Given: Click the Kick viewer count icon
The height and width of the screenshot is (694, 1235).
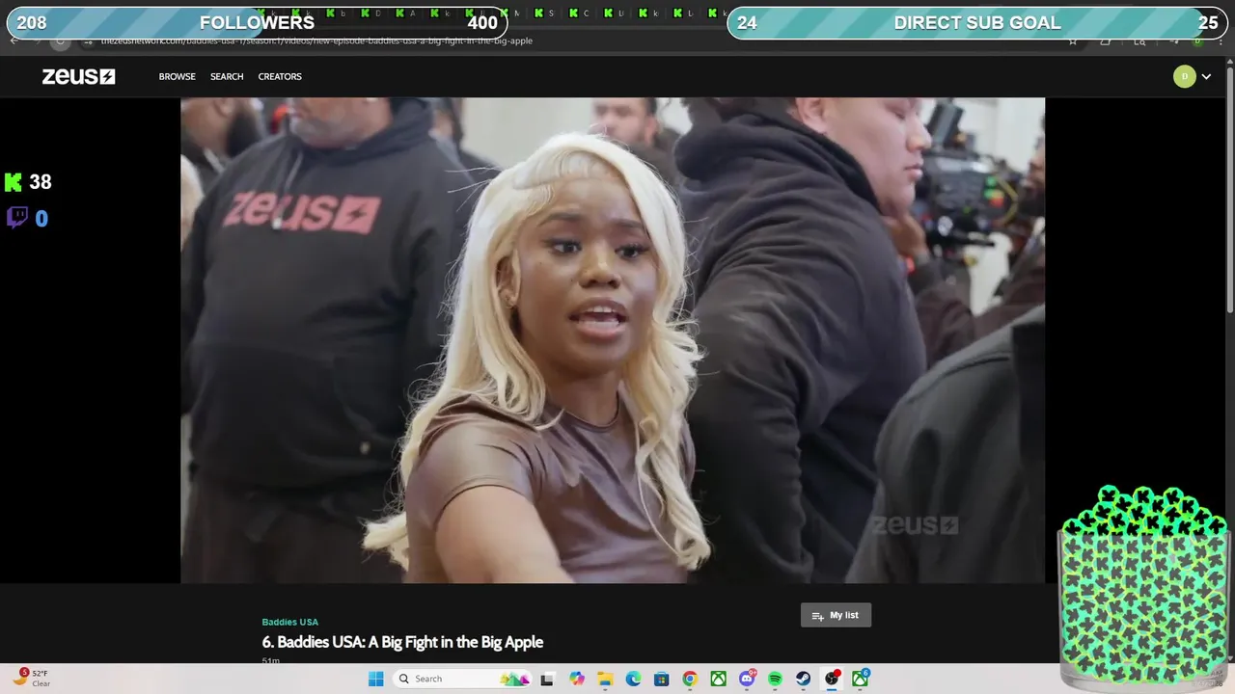Looking at the screenshot, I should (x=14, y=182).
